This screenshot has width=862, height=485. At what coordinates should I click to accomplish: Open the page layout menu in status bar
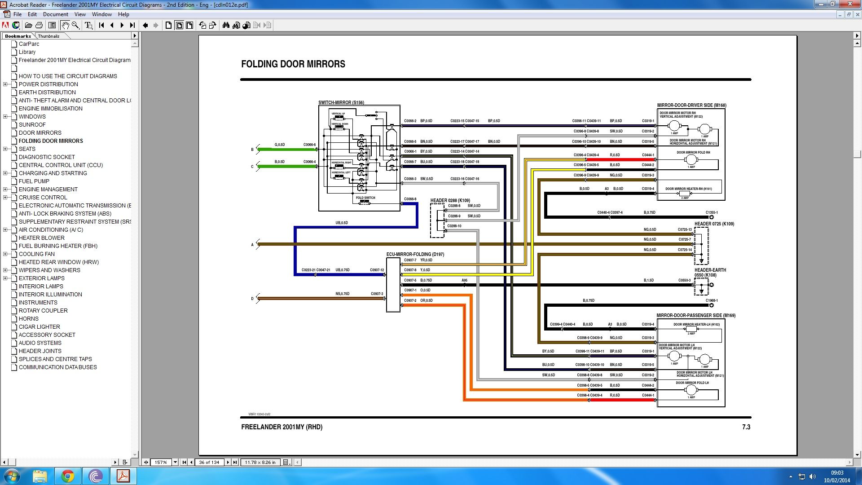click(x=286, y=462)
